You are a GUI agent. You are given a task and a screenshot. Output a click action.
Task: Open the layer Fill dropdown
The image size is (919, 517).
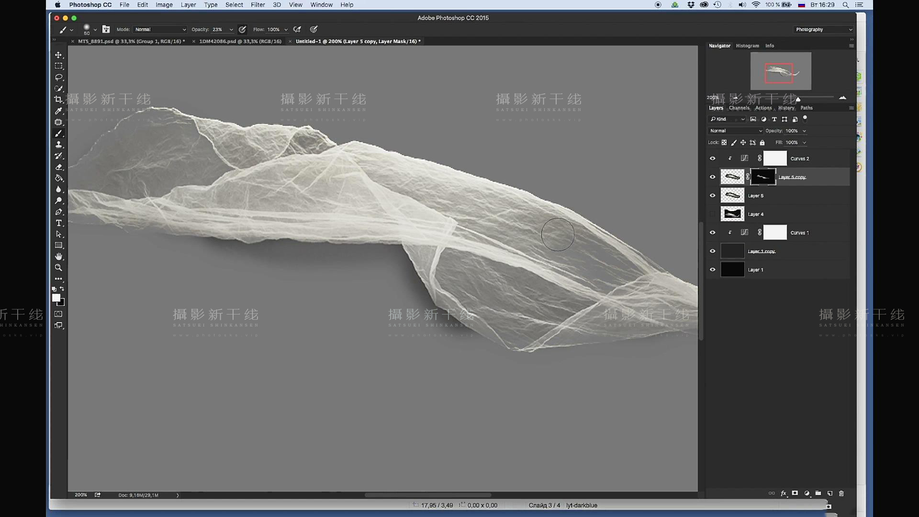click(x=804, y=142)
